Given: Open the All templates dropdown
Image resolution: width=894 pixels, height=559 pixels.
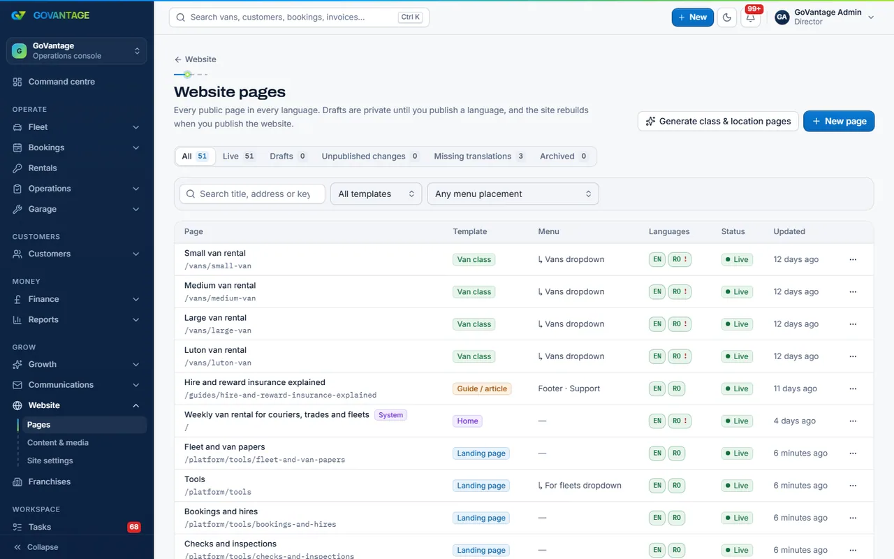Looking at the screenshot, I should (376, 194).
